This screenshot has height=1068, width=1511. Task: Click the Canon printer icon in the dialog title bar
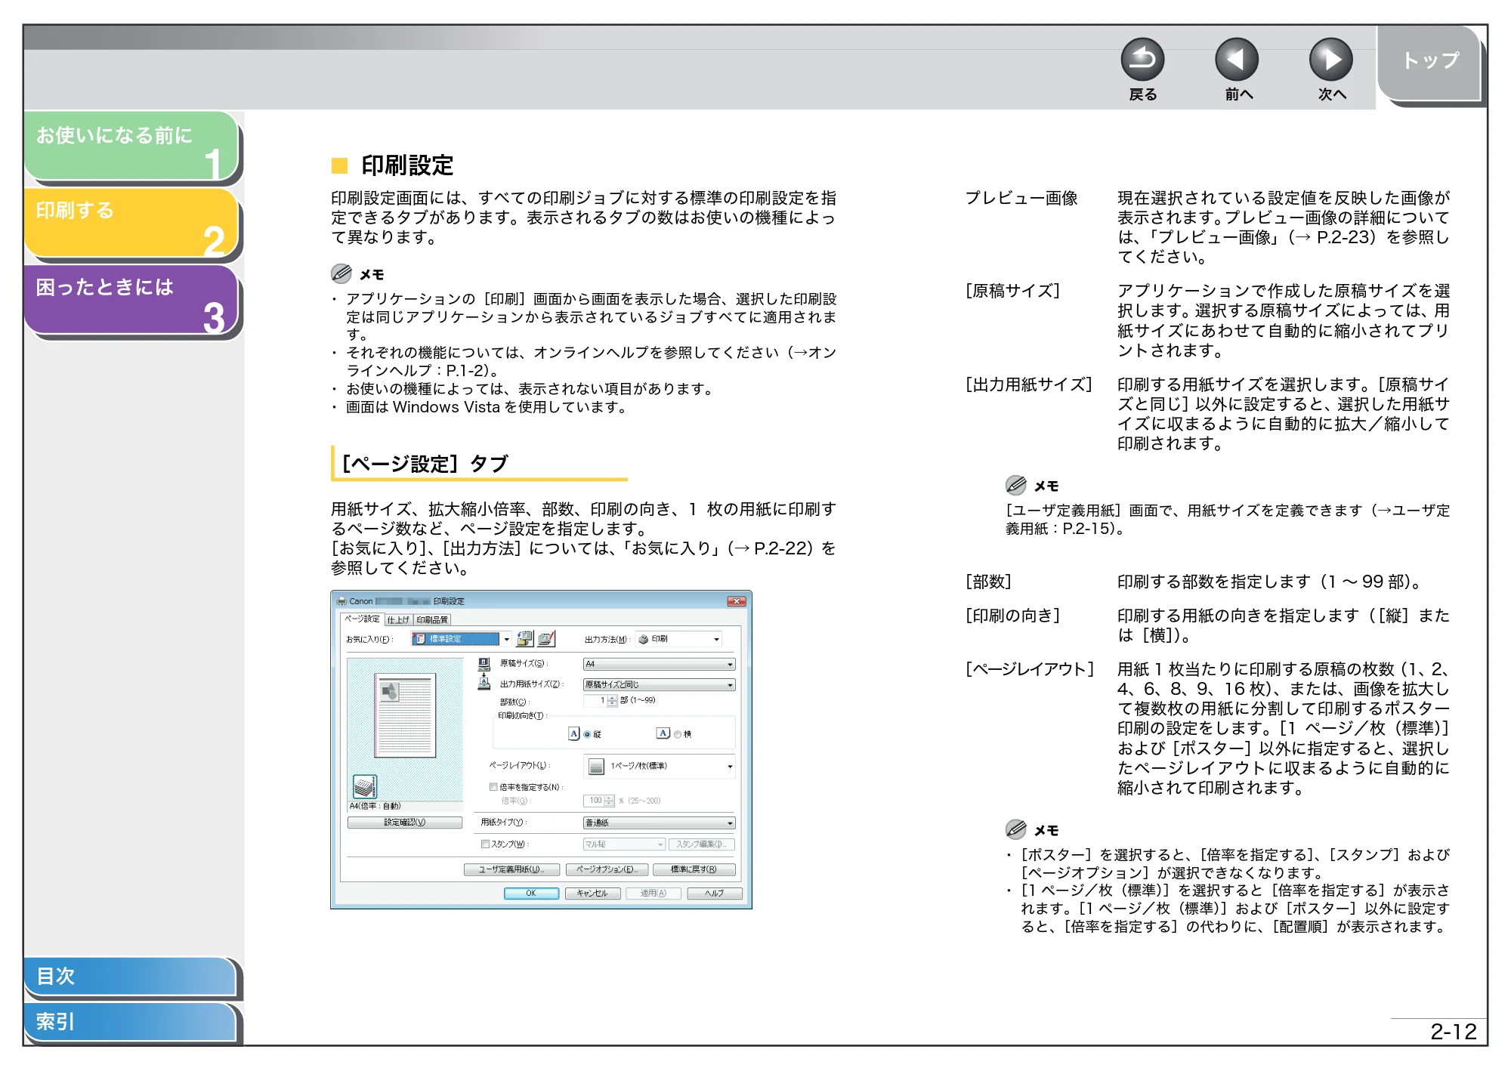point(341,601)
